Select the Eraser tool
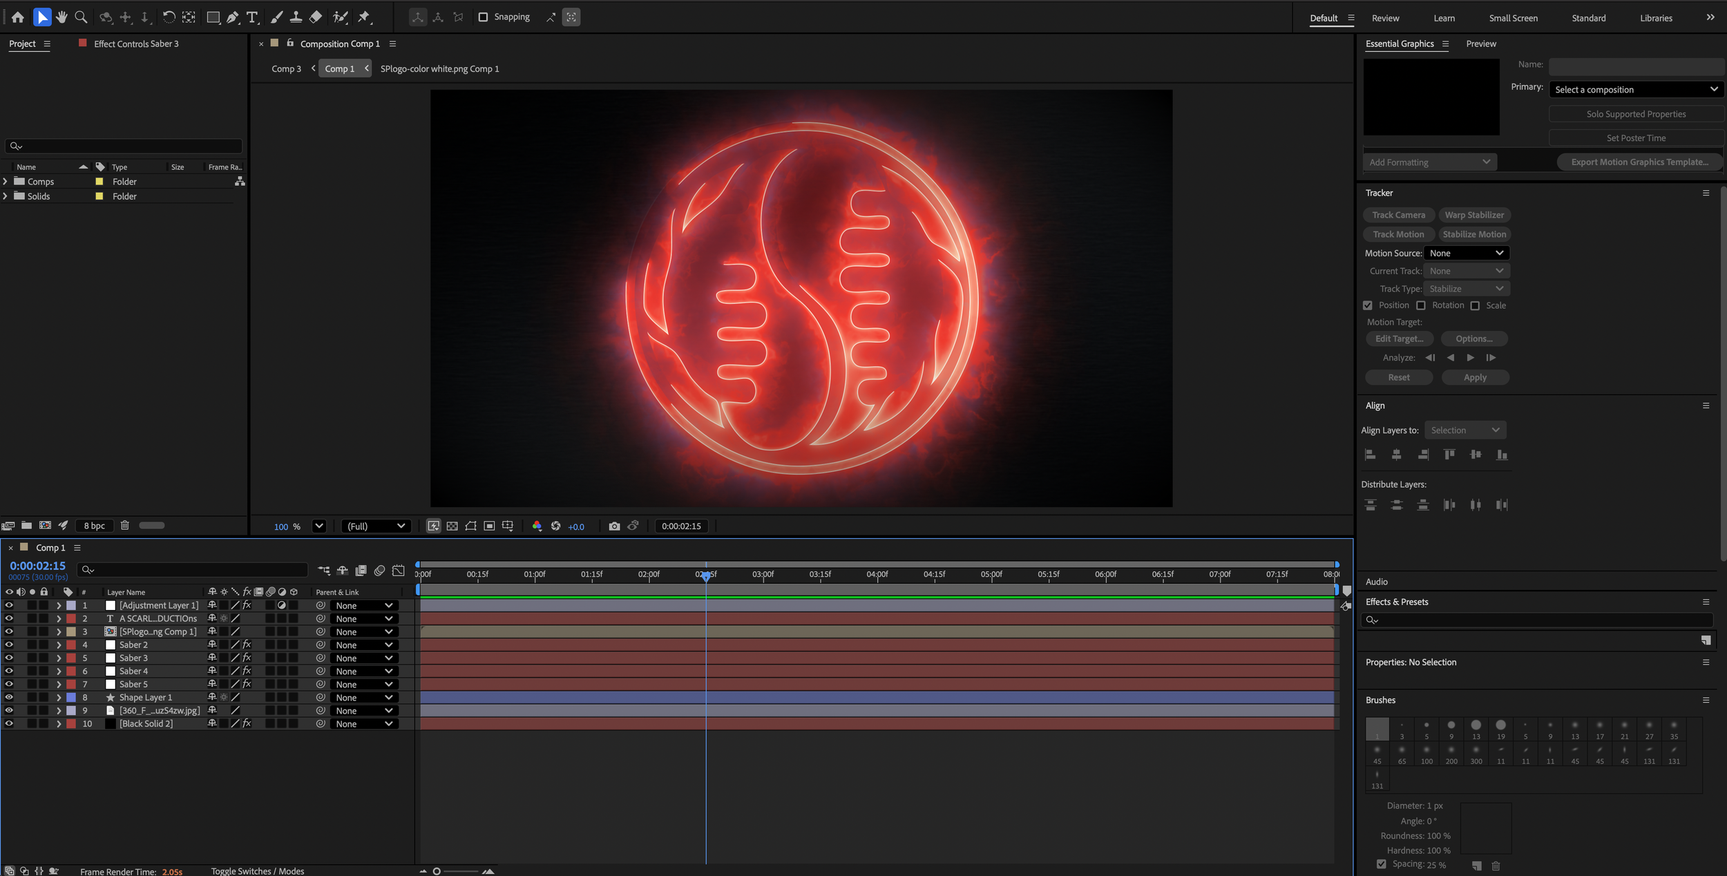1727x876 pixels. tap(316, 17)
